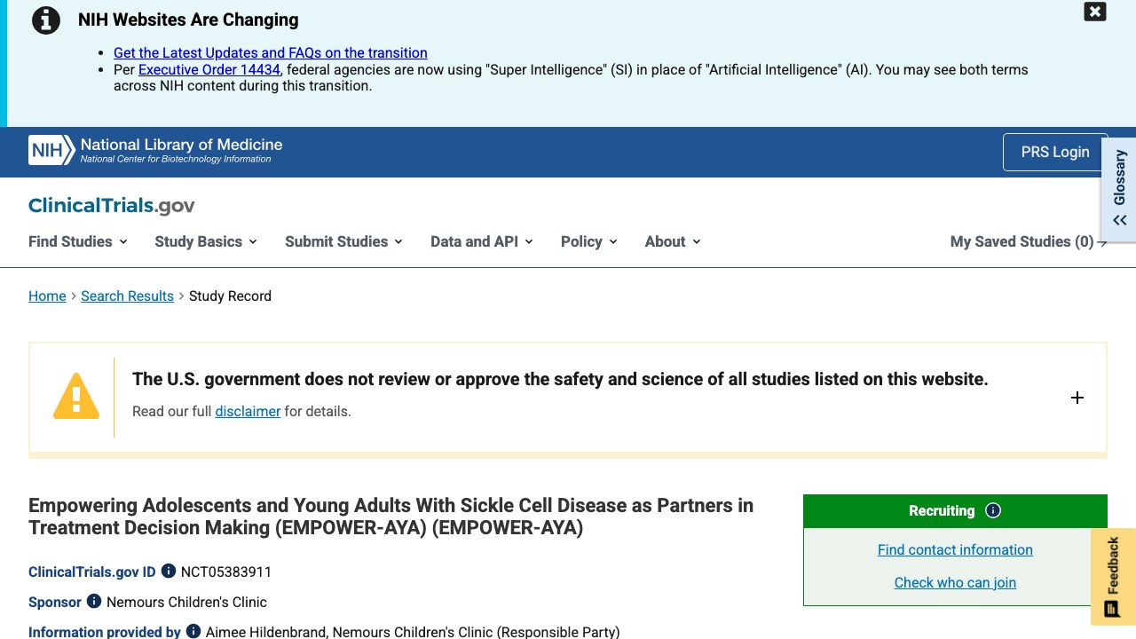
Task: Click the Study Record breadcrumb text
Action: (230, 296)
